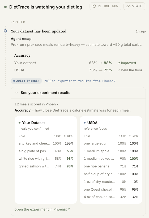Screen dimensions: 149x218
Task: Click the green status dot beside DietTrace
Action: pos(5,7)
